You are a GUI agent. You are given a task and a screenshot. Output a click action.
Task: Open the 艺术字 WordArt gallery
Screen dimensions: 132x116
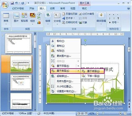[69, 18]
